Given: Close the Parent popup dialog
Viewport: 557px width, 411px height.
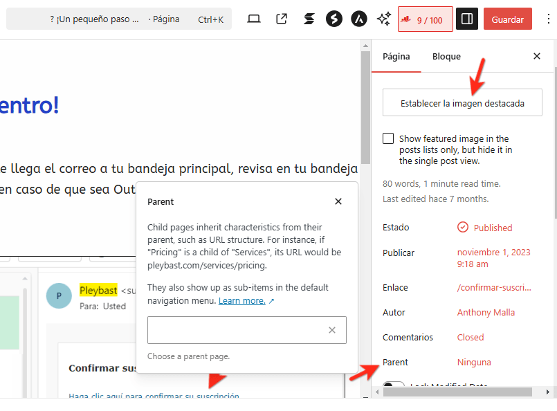Looking at the screenshot, I should click(x=338, y=201).
